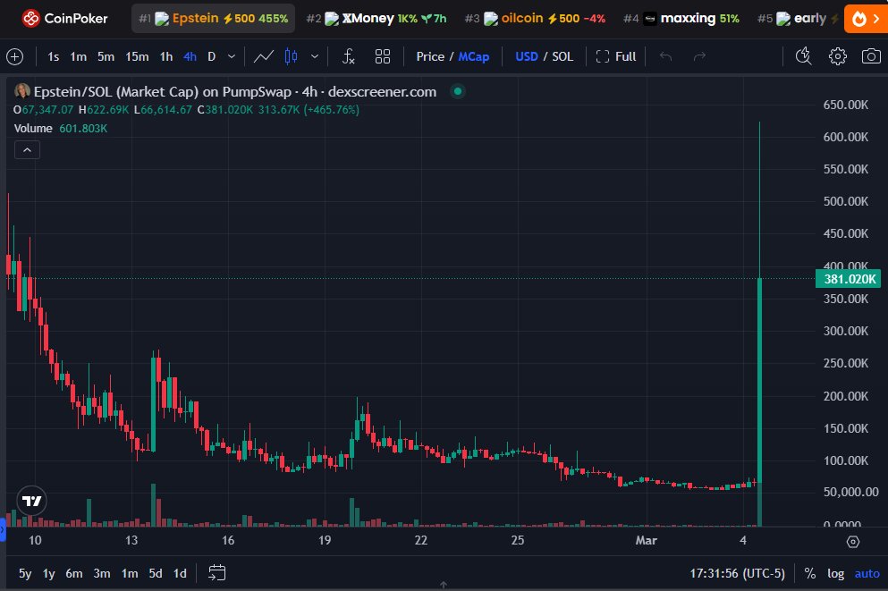This screenshot has height=591, width=888.
Task: Set range to 6m
Action: click(73, 573)
